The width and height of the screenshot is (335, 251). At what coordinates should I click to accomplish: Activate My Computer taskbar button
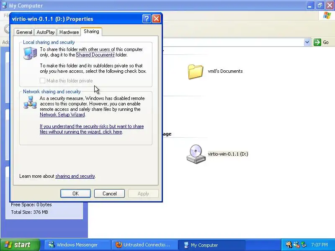(211, 245)
